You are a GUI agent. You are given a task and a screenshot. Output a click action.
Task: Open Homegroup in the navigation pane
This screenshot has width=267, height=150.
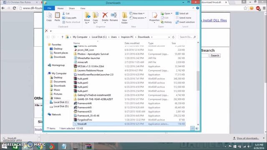click(56, 65)
